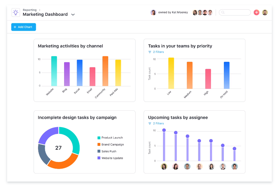Click in the search field
Screen dimensions: 277x188
click(237, 13)
